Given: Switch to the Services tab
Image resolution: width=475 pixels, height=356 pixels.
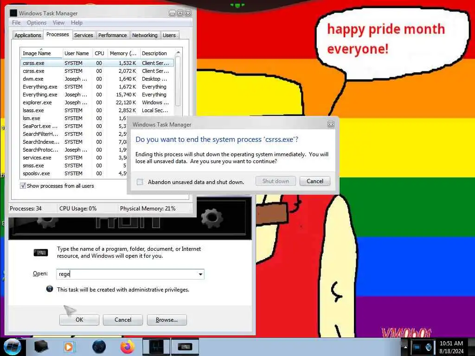Looking at the screenshot, I should (x=83, y=35).
